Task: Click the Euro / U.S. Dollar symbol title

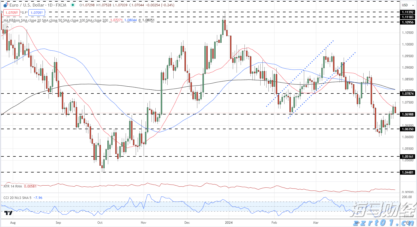Action: point(27,5)
